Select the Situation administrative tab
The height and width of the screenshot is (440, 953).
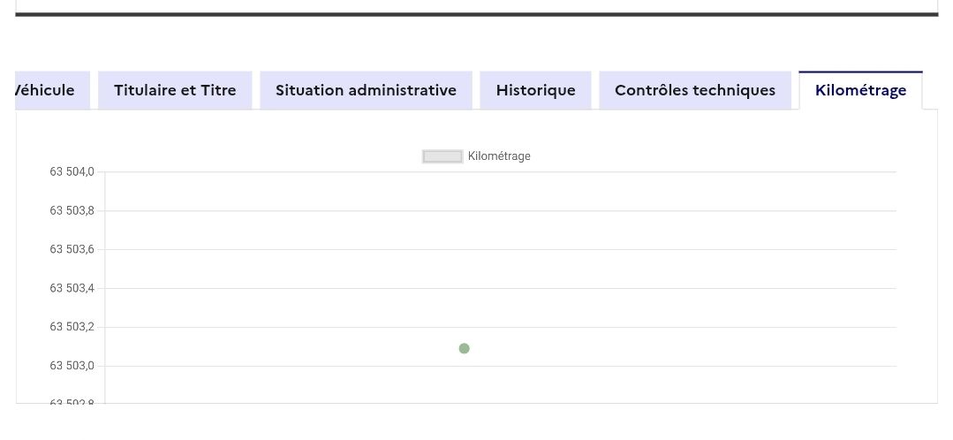click(x=366, y=90)
